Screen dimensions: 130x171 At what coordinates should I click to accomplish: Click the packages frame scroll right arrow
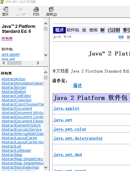[x=38, y=63]
